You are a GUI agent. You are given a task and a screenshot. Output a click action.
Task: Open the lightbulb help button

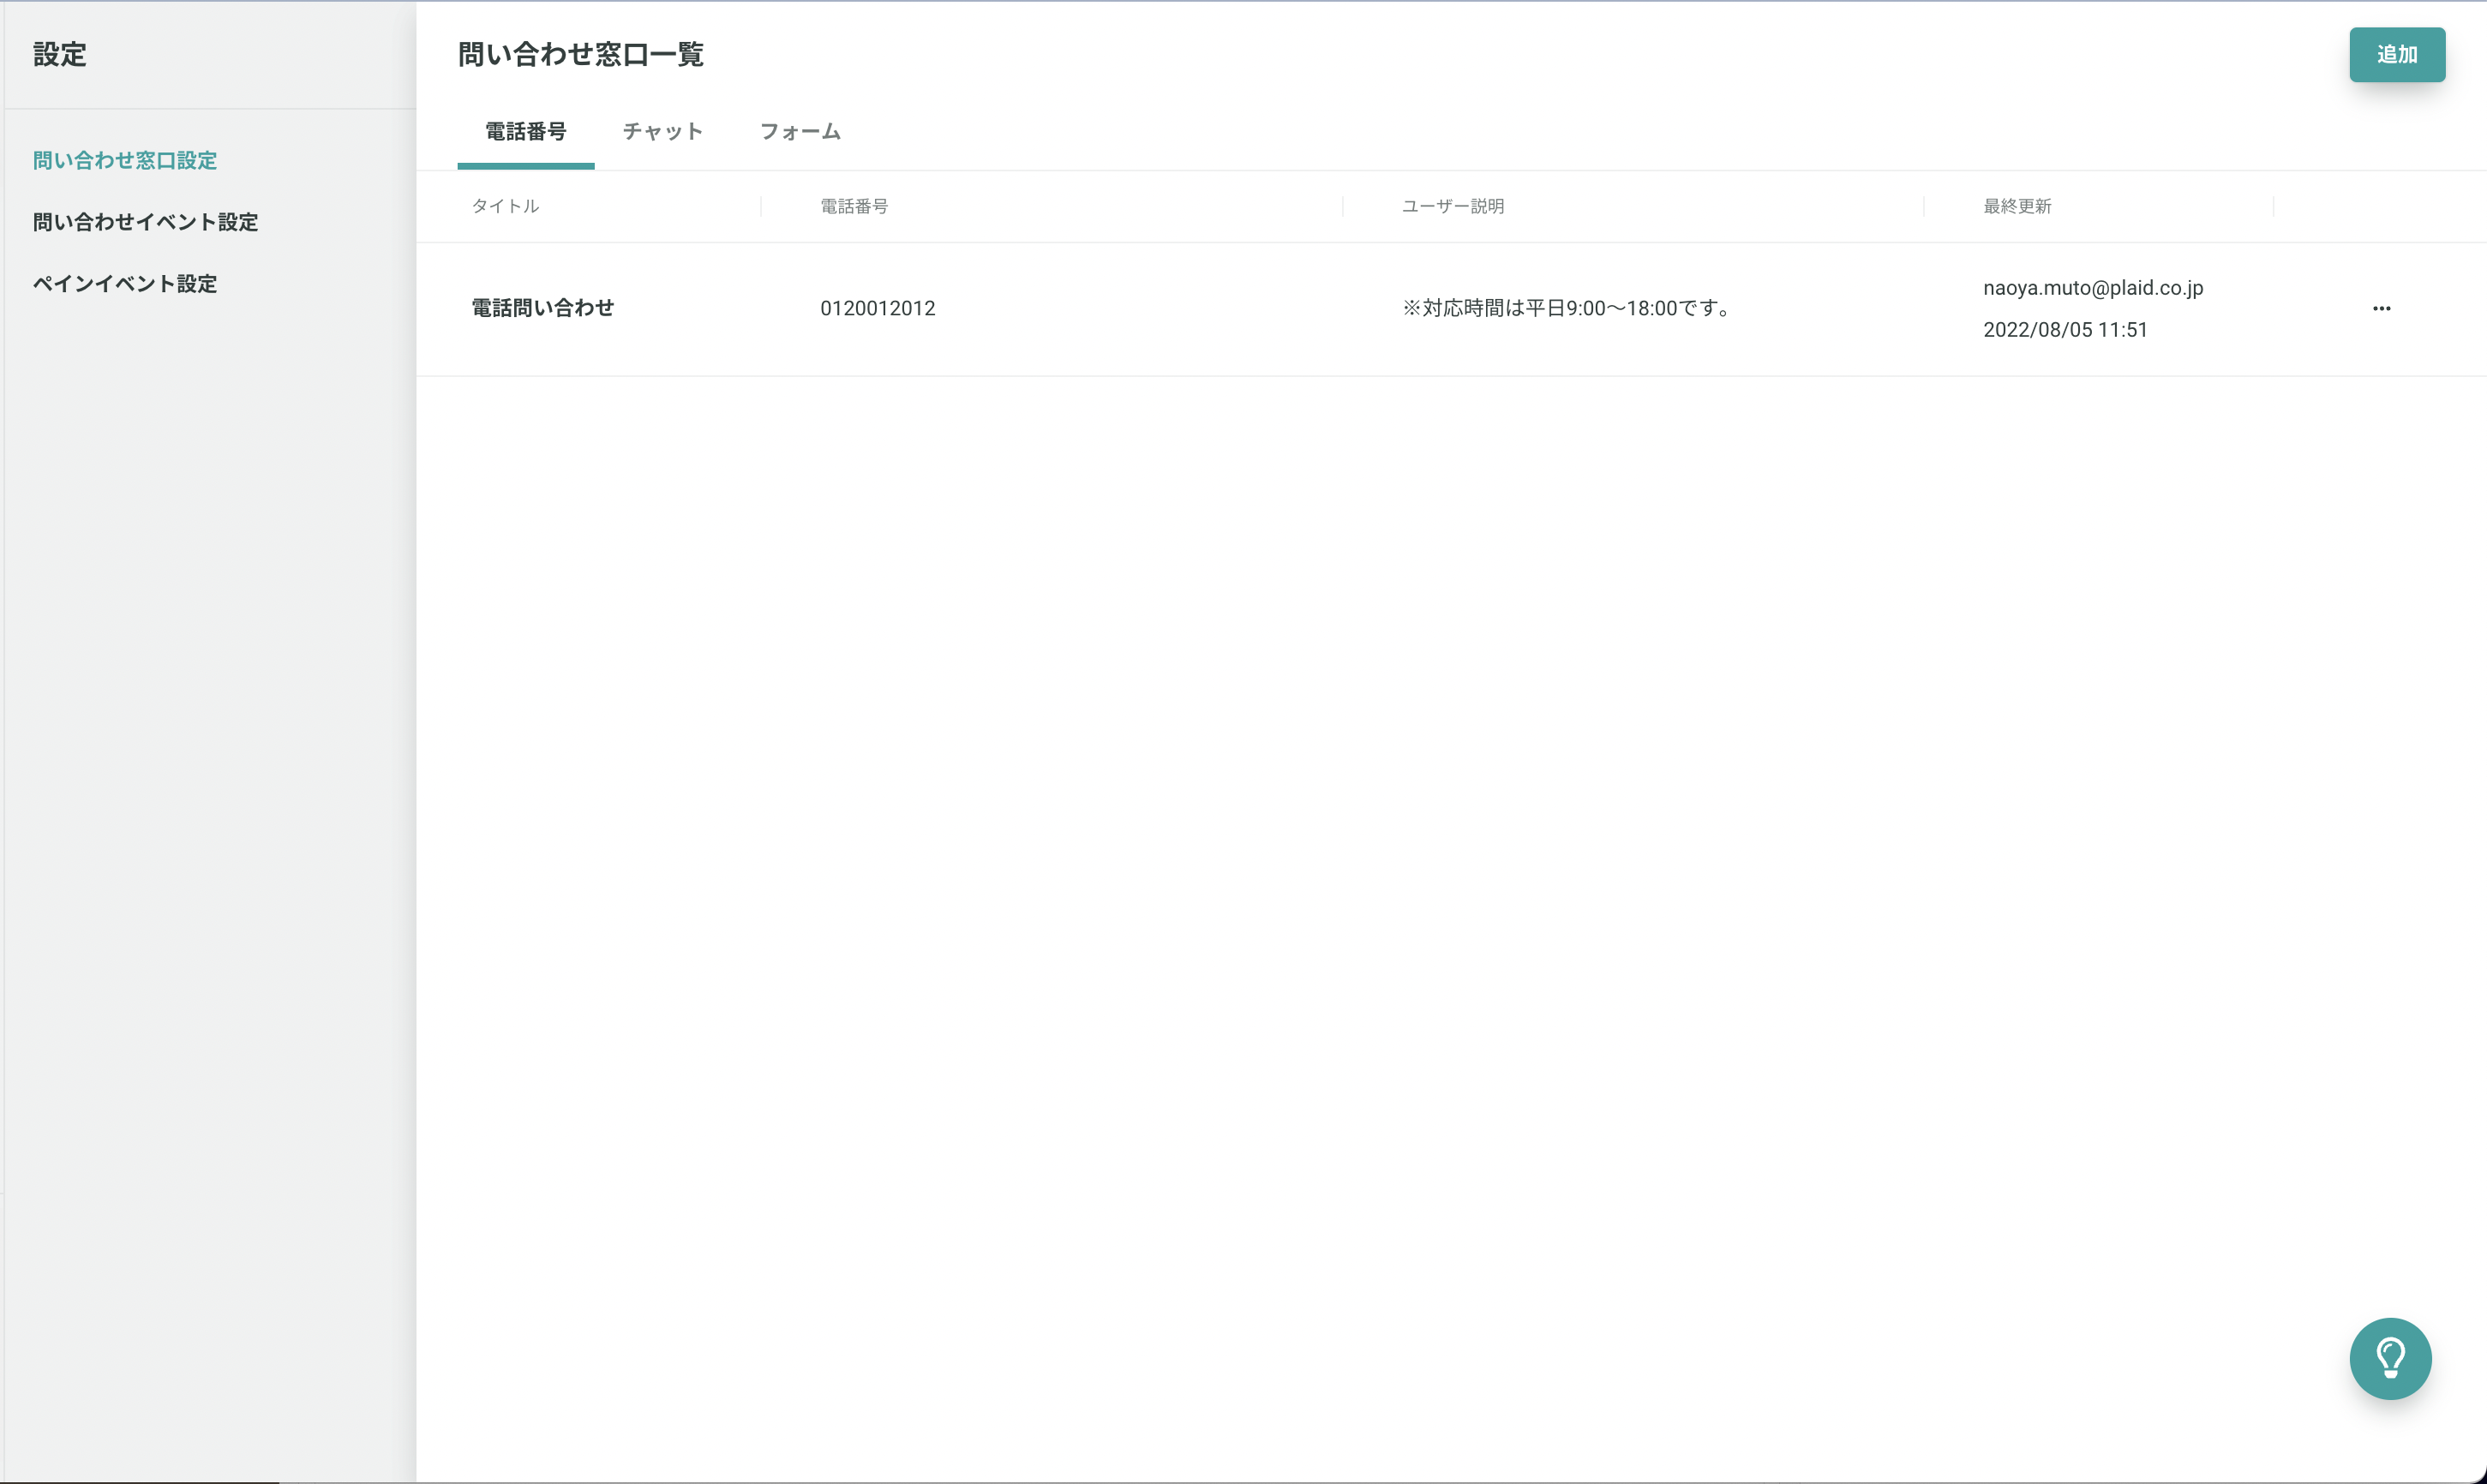[x=2390, y=1358]
